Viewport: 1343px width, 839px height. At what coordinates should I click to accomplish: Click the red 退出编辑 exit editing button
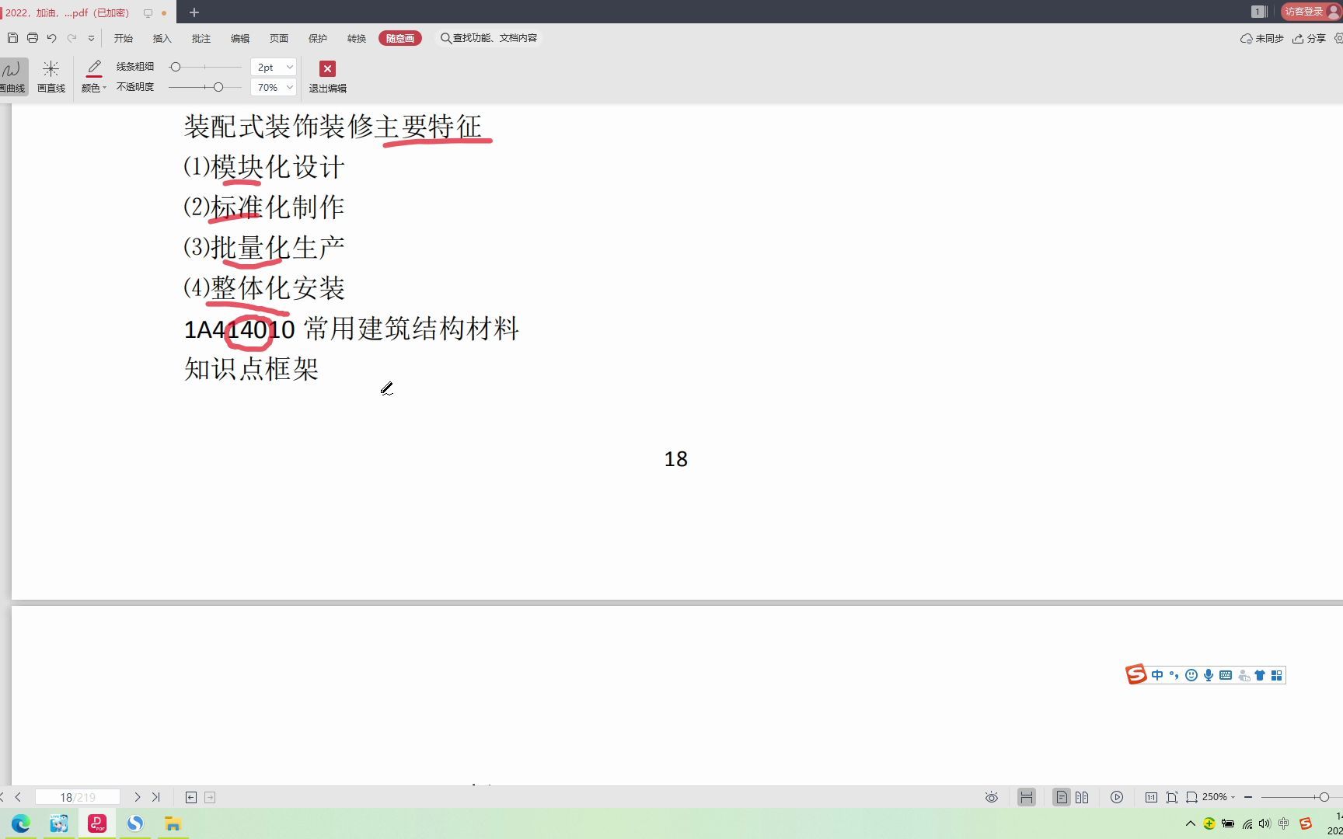click(328, 77)
